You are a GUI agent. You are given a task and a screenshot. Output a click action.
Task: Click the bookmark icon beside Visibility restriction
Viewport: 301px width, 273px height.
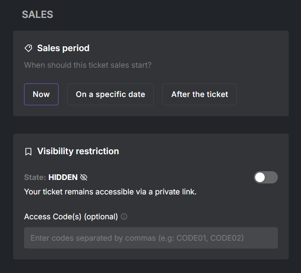28,152
